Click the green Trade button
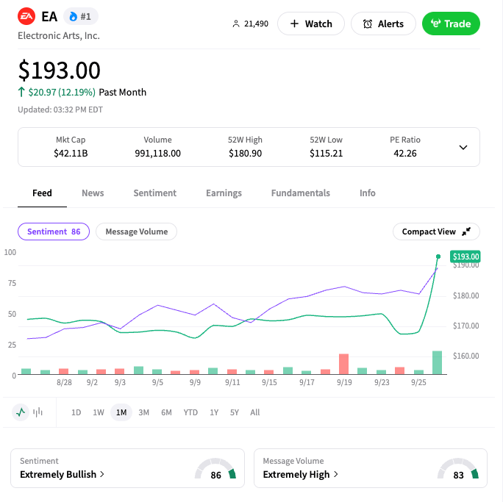Viewport: 503px width, 502px height. point(451,24)
